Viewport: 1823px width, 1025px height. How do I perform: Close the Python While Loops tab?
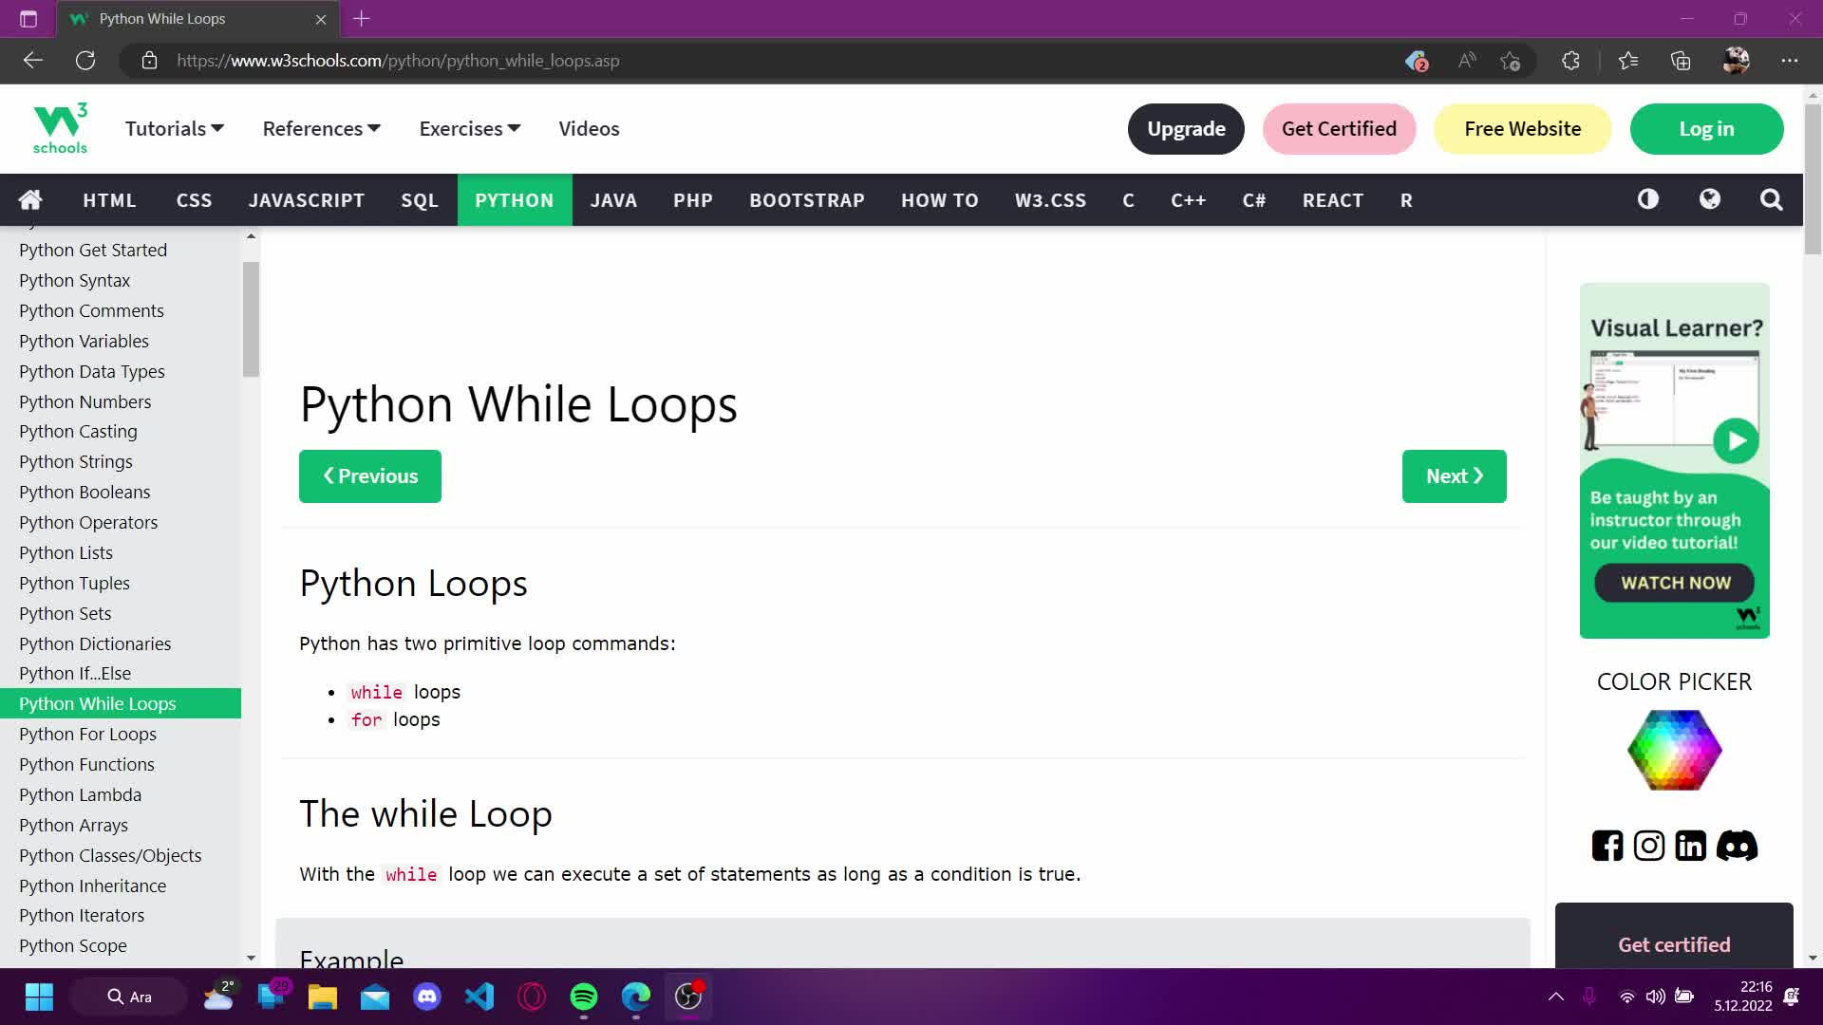(321, 19)
